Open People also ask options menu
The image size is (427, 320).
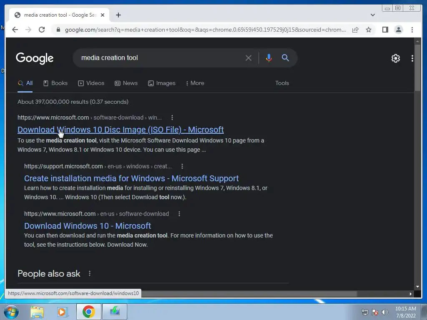(x=90, y=273)
